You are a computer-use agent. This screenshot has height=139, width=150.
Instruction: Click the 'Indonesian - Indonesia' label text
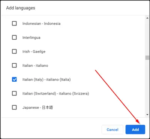pos(41,24)
